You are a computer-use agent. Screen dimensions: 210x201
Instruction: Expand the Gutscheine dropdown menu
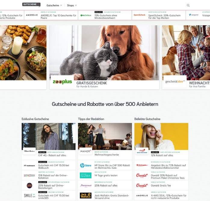(54, 5)
